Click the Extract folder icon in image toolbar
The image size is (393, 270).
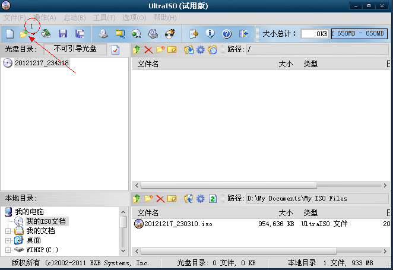(x=189, y=50)
